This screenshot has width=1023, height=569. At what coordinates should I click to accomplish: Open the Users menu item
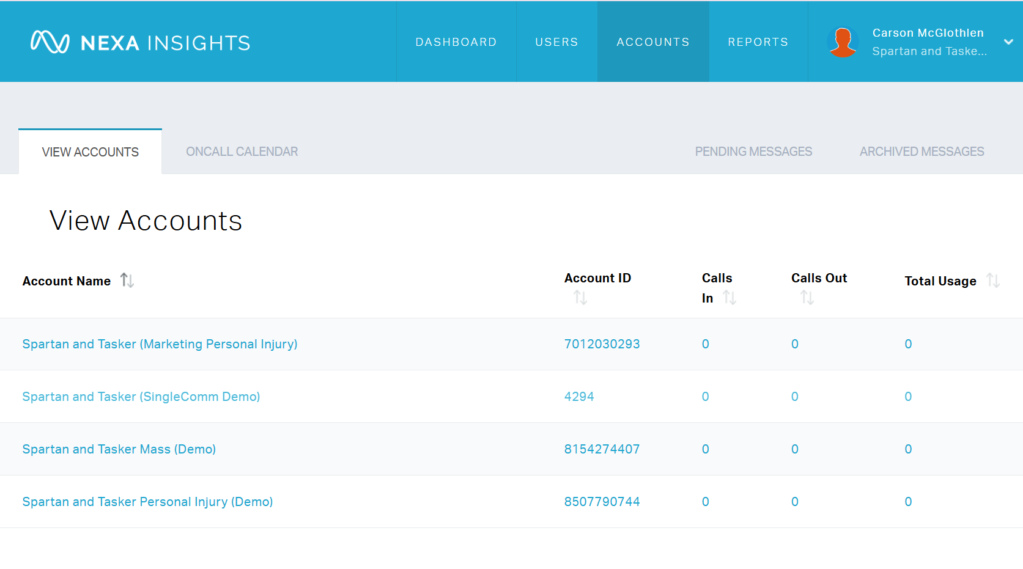556,42
